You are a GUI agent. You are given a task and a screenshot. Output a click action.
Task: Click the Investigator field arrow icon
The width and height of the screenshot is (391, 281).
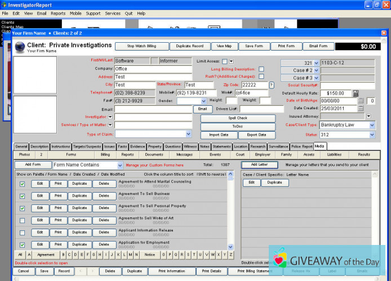pyautogui.click(x=110, y=117)
